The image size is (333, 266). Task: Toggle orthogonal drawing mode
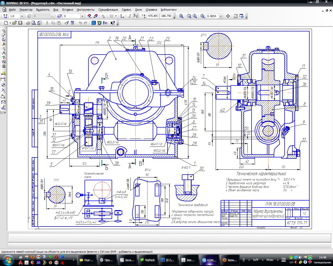coord(130,16)
